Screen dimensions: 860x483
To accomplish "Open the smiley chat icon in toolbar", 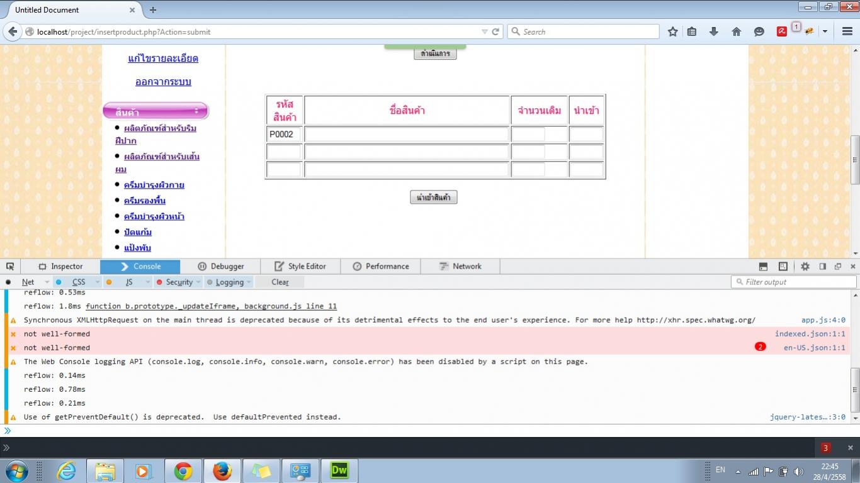I will coord(759,31).
